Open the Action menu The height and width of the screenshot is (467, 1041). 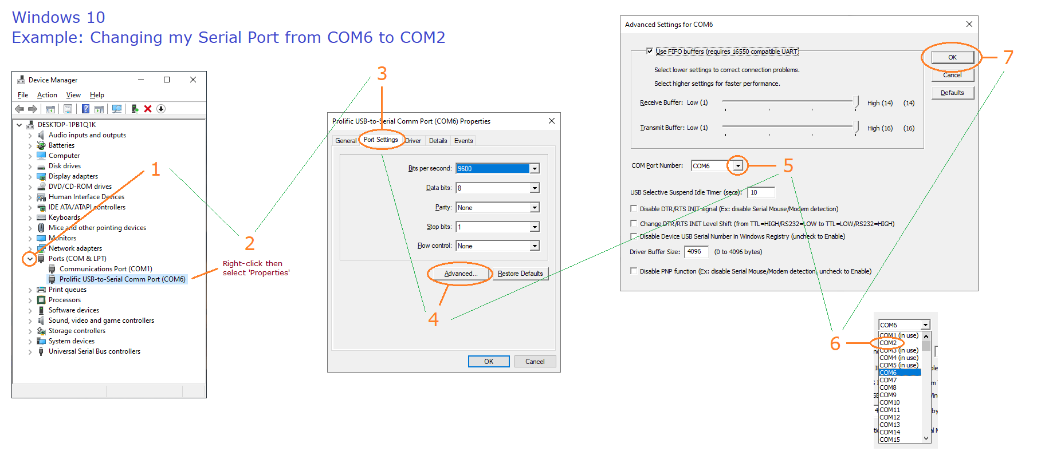(x=47, y=95)
